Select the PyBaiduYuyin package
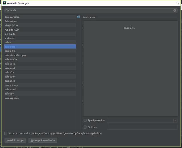 point(40,30)
